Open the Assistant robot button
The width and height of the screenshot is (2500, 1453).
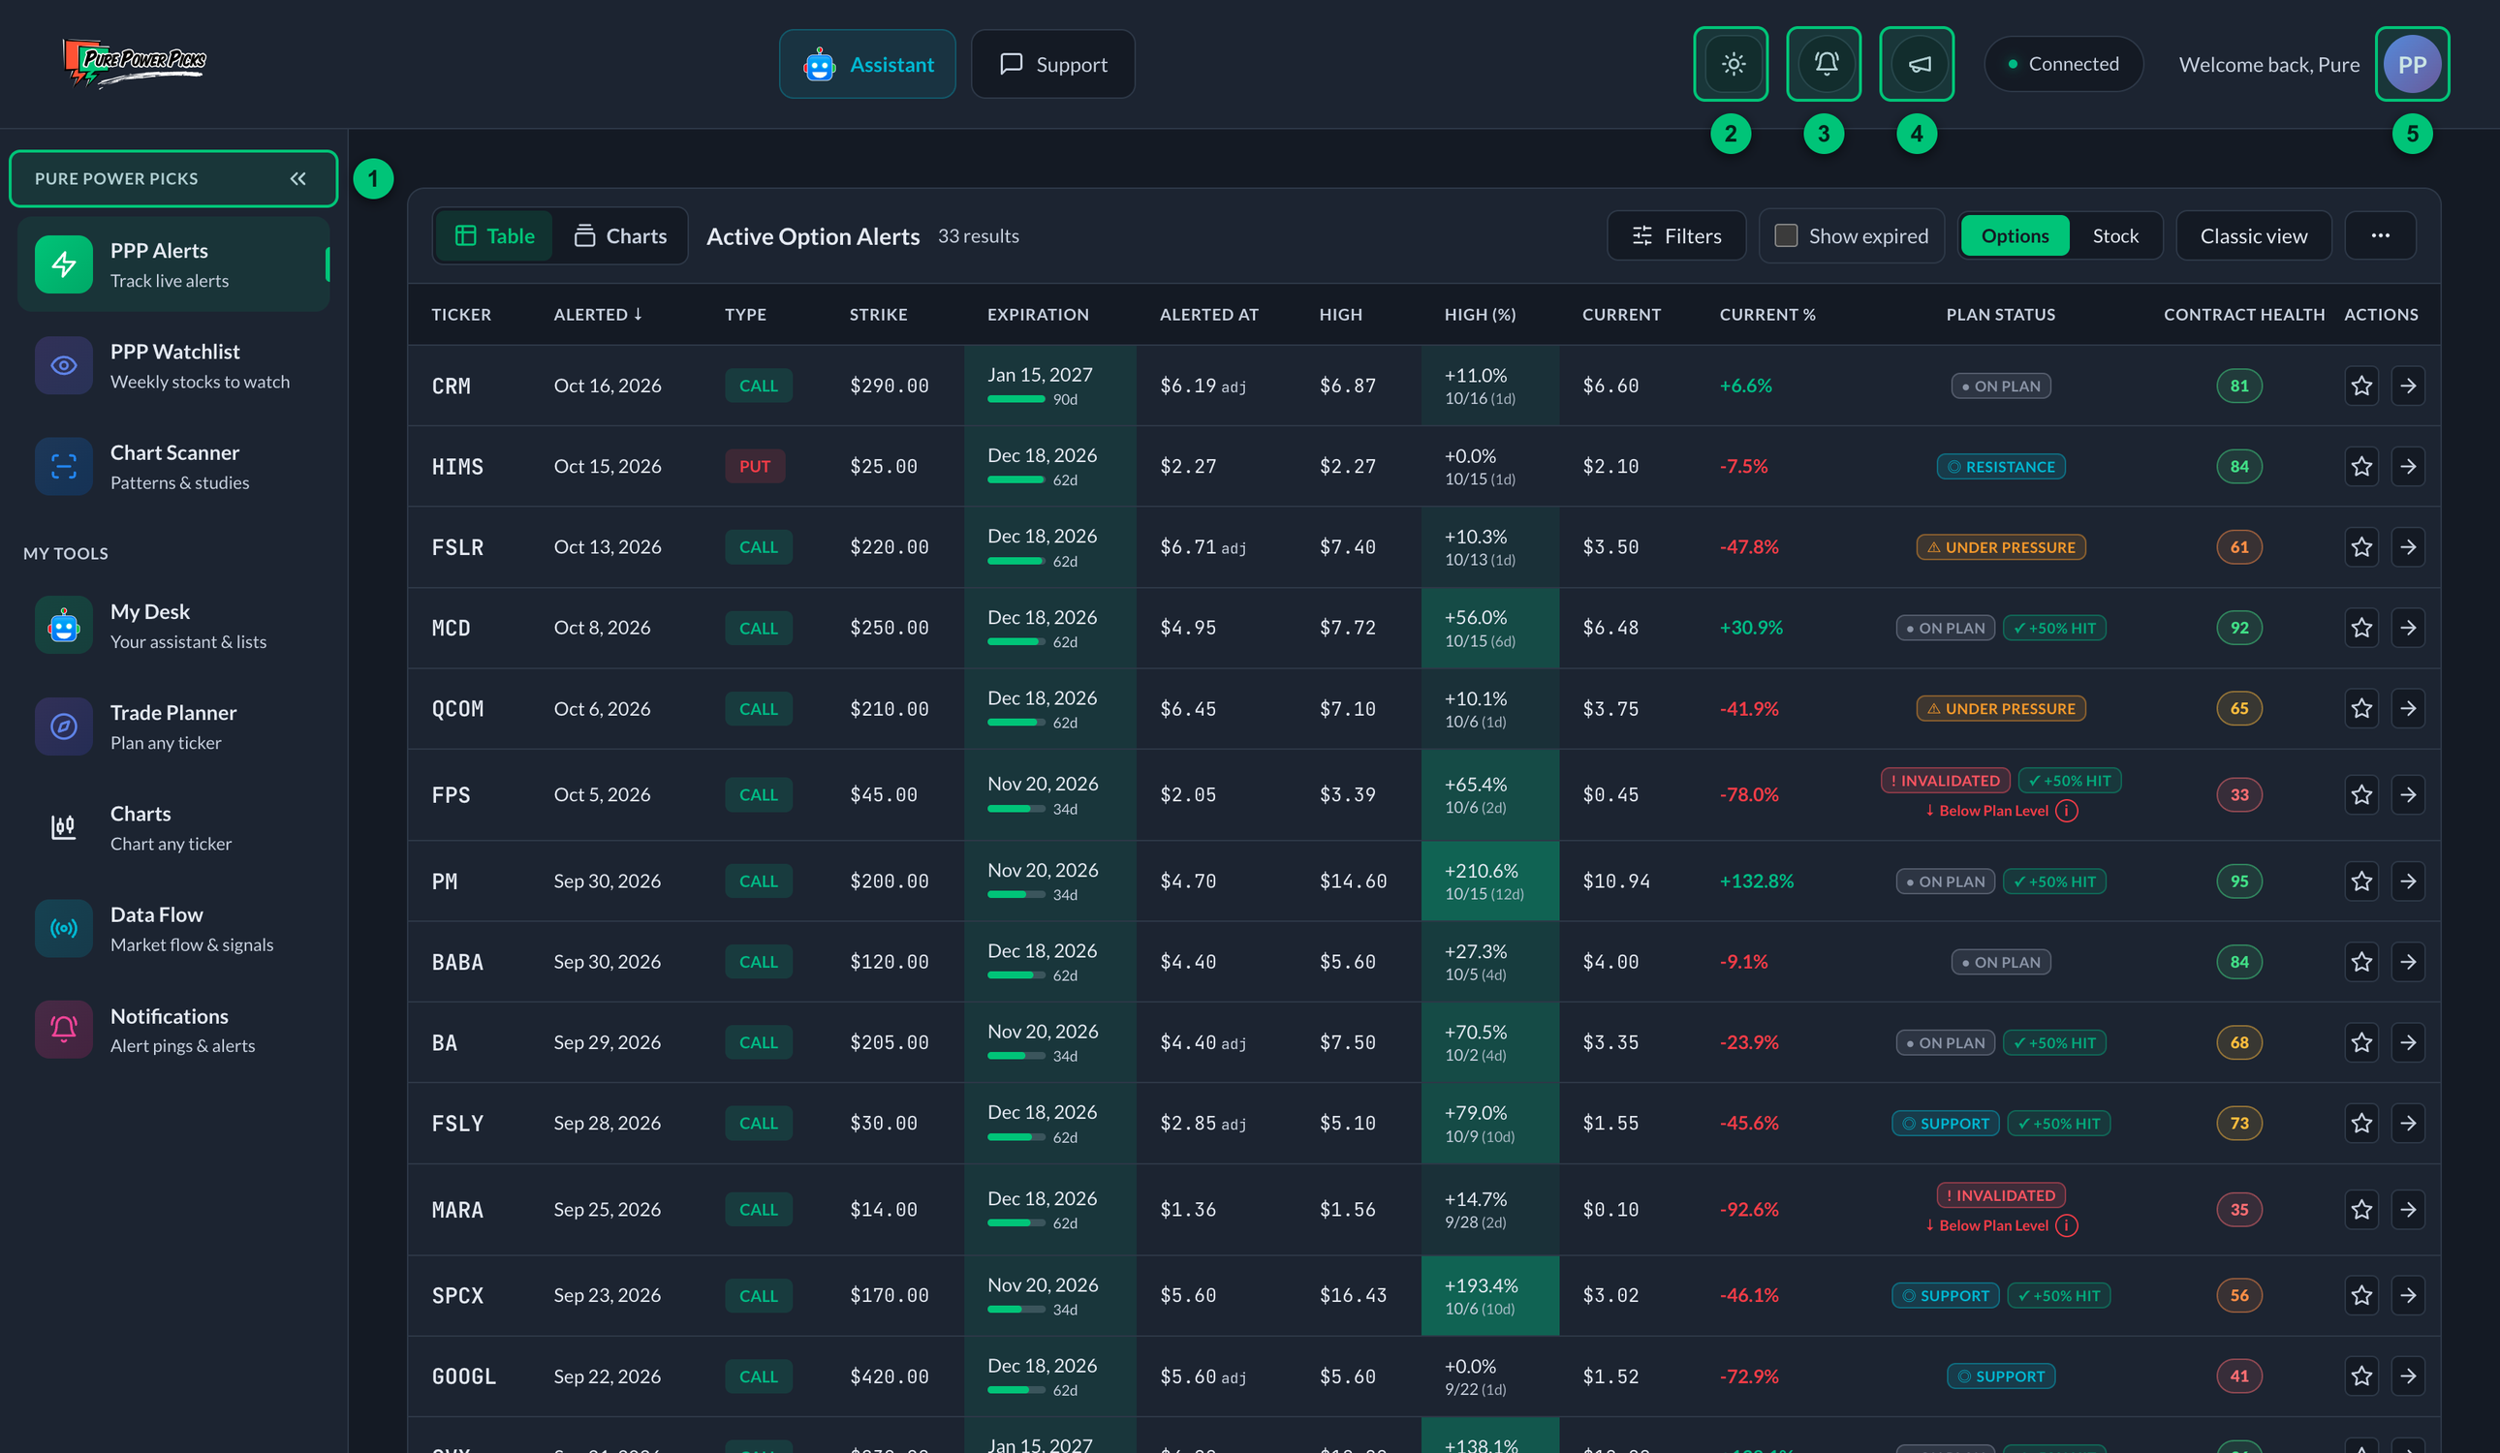pyautogui.click(x=868, y=65)
